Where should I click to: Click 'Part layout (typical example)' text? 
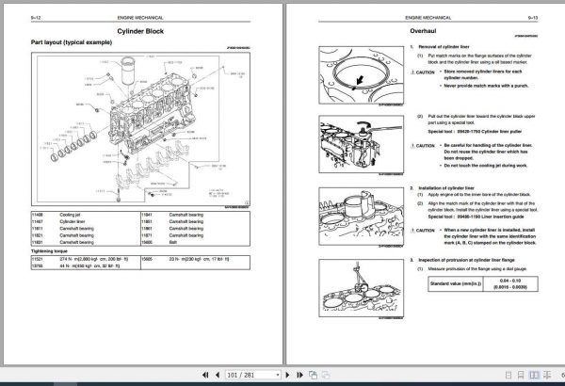(72, 42)
